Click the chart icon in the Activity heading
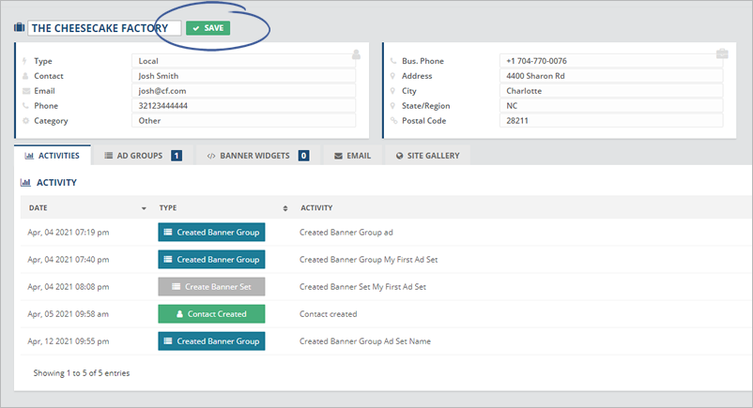 pyautogui.click(x=25, y=182)
